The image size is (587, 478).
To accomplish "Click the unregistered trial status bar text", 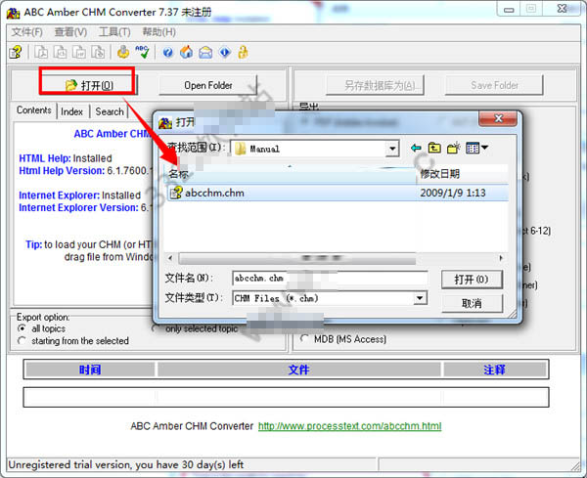I will (126, 464).
